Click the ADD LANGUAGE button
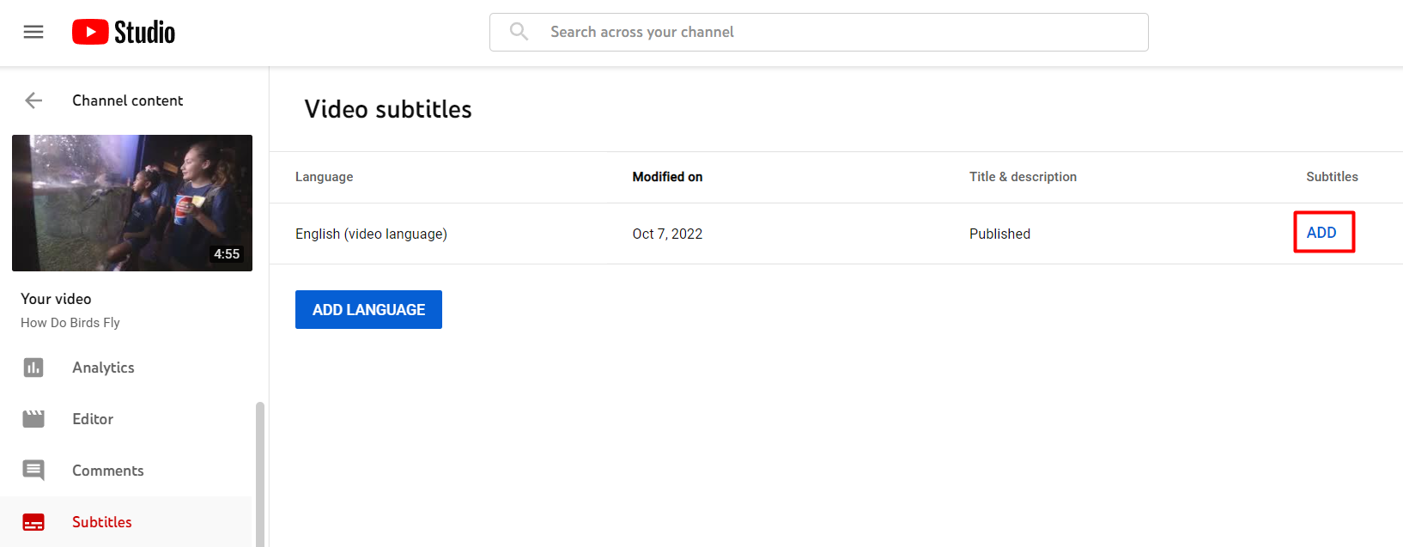The width and height of the screenshot is (1403, 547). click(x=368, y=309)
